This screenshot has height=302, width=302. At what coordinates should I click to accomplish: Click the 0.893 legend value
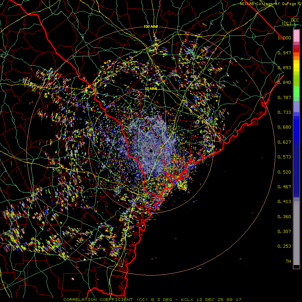click(x=284, y=67)
